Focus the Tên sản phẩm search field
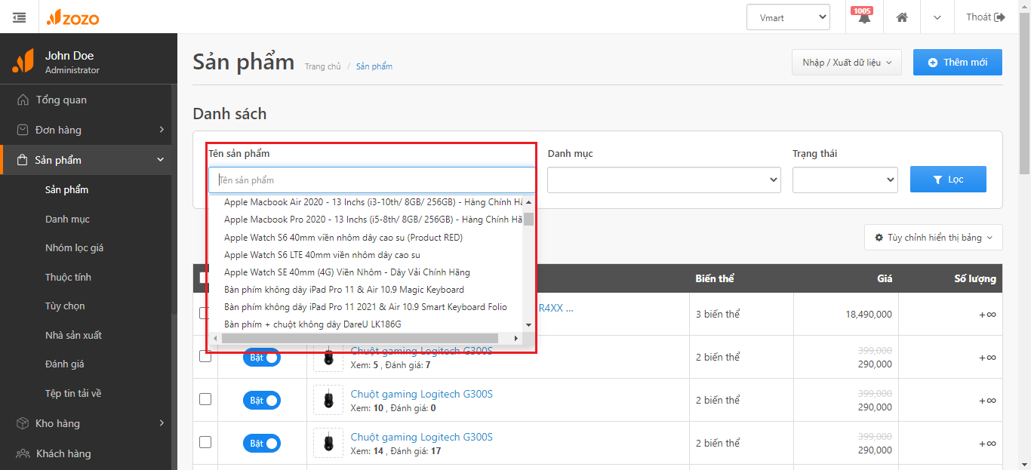 pyautogui.click(x=372, y=180)
